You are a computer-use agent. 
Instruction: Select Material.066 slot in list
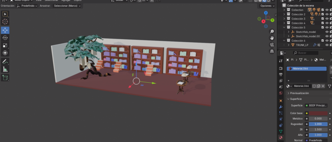[x=306, y=68]
